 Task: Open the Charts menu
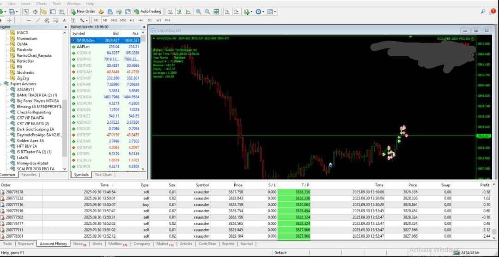[x=41, y=3]
